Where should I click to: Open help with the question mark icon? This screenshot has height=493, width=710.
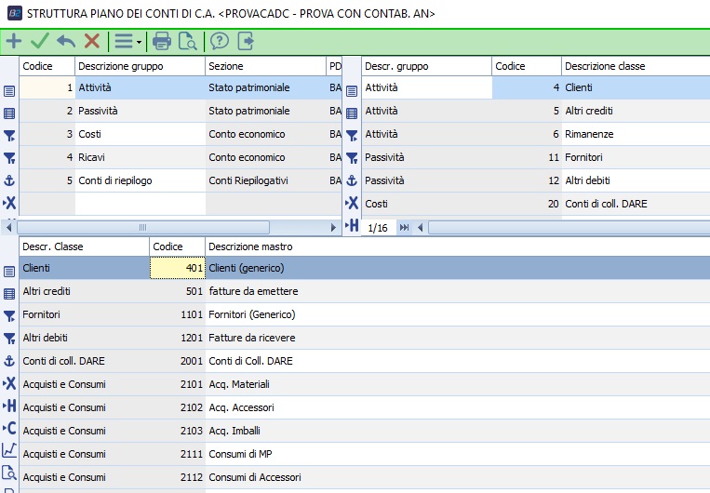[x=220, y=41]
